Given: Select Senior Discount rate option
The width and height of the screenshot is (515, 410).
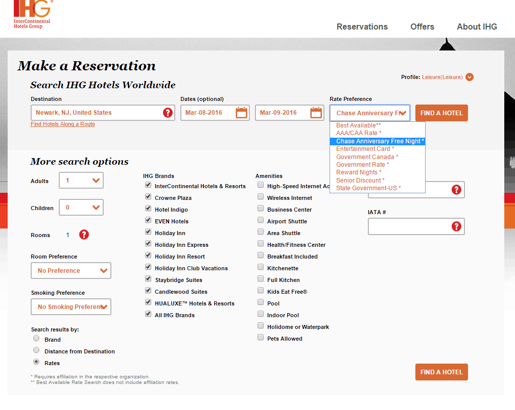Looking at the screenshot, I should point(378,180).
